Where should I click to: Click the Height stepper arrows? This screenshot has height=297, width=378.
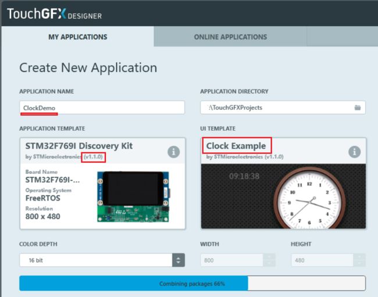coord(359,260)
